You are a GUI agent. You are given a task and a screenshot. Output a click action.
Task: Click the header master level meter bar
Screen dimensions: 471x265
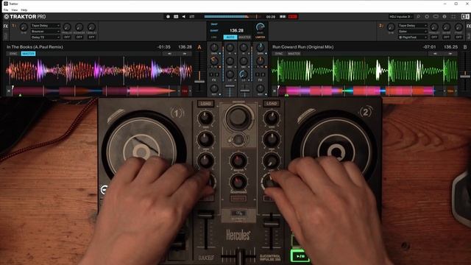233,16
